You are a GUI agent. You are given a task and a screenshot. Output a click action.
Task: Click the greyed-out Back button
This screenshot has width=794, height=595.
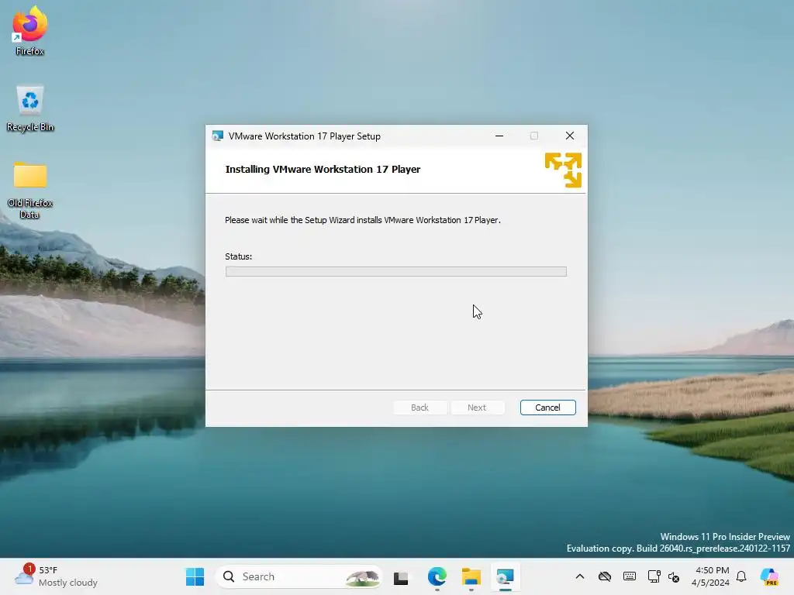pyautogui.click(x=419, y=408)
